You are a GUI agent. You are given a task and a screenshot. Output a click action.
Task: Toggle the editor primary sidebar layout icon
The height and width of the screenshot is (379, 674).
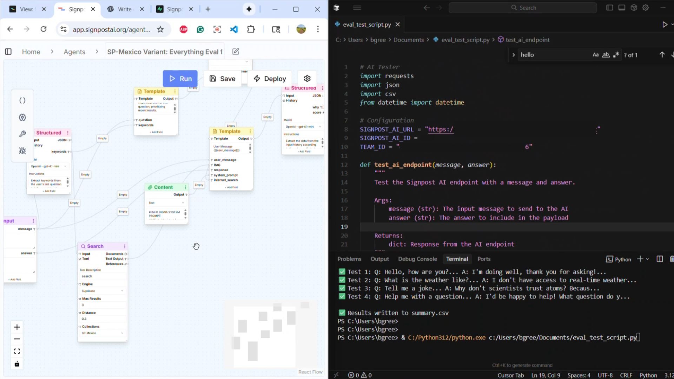pyautogui.click(x=610, y=8)
